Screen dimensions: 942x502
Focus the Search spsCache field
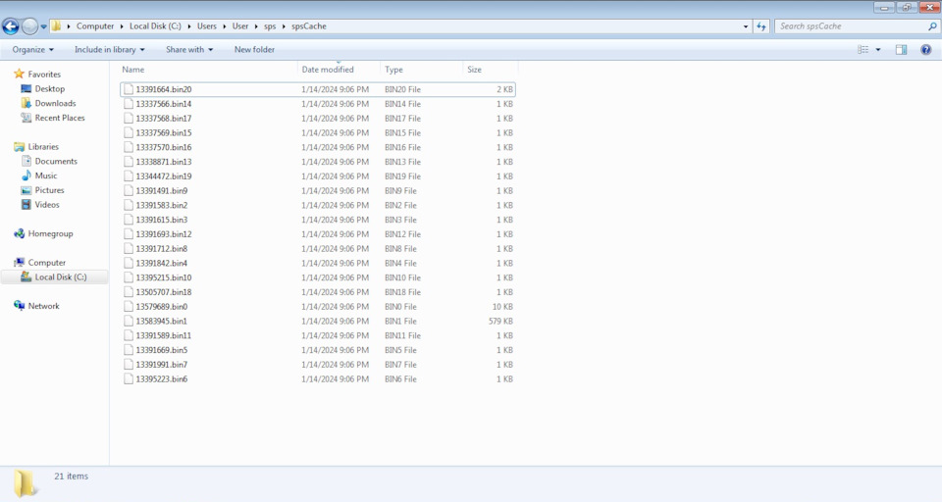[850, 25]
